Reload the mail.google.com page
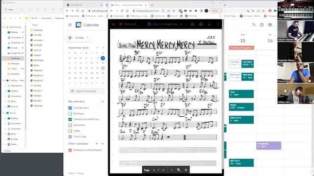314x176 pixels. click(122, 11)
